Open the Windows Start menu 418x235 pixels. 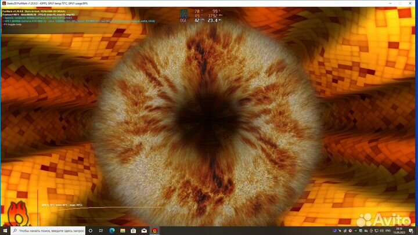5,231
